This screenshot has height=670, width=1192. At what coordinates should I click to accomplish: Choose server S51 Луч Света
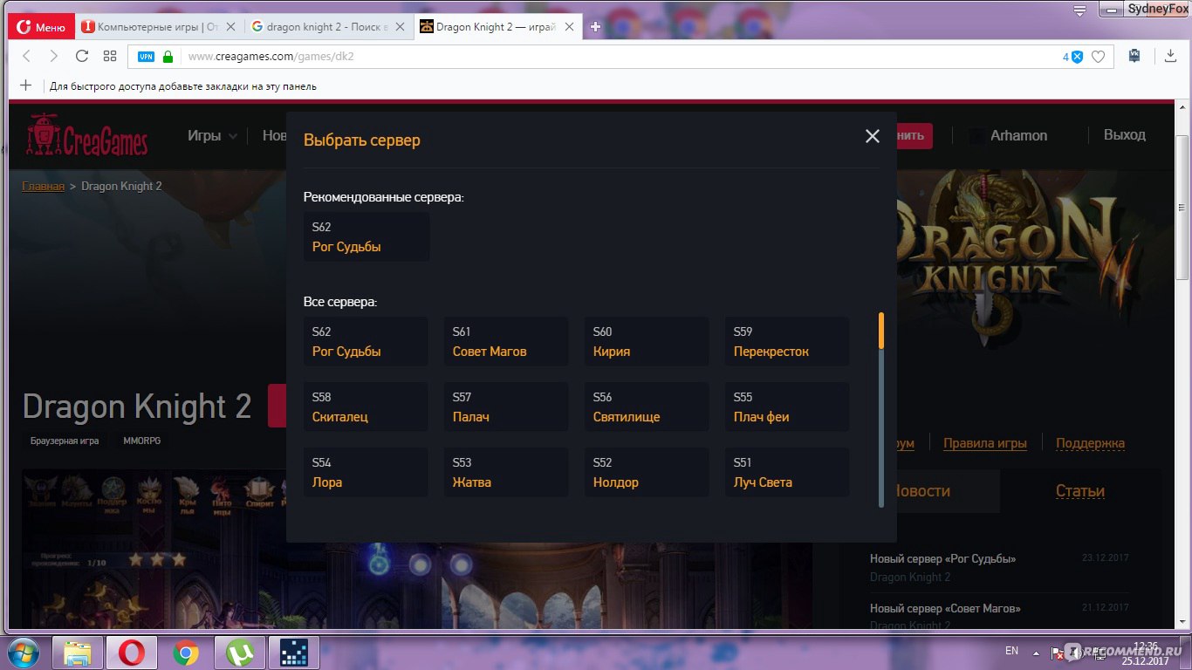[787, 472]
